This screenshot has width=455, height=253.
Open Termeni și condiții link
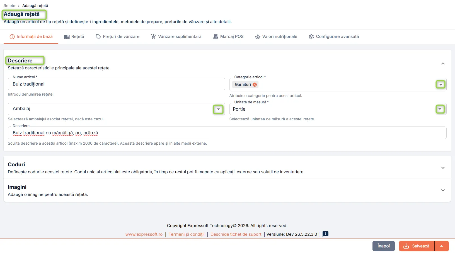click(x=187, y=234)
